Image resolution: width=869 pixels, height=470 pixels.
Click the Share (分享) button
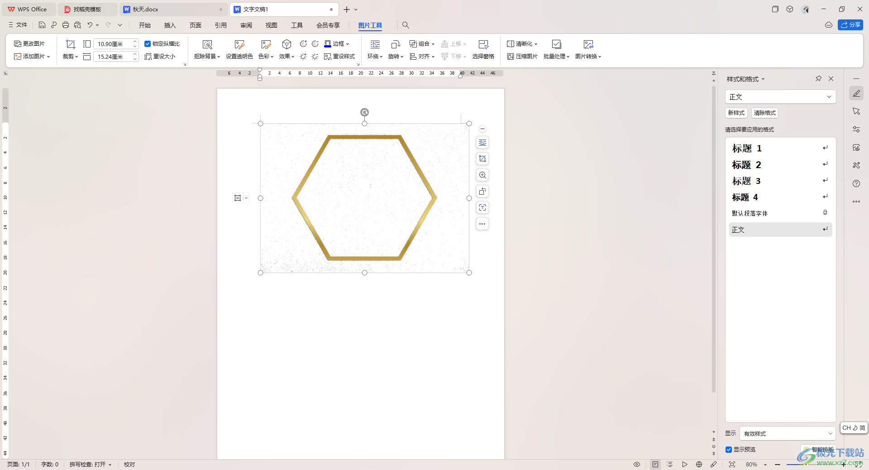tap(850, 25)
